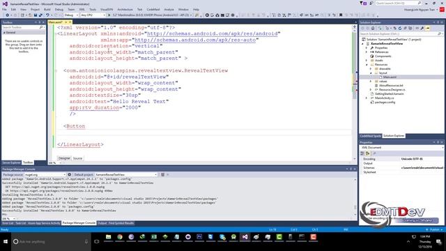This screenshot has width=446, height=251.
Task: Select Main.axml in Solution Explorer
Action: coord(390,77)
